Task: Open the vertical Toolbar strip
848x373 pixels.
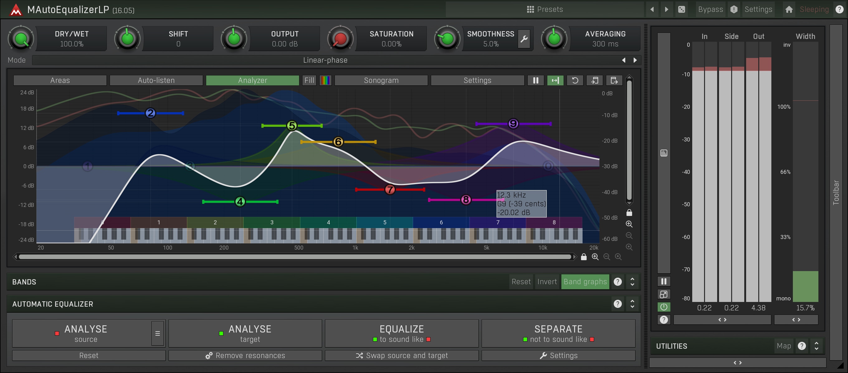Action: coord(836,193)
